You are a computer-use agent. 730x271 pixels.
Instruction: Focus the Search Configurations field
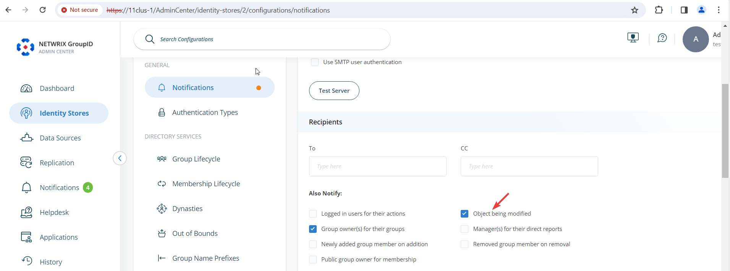262,39
